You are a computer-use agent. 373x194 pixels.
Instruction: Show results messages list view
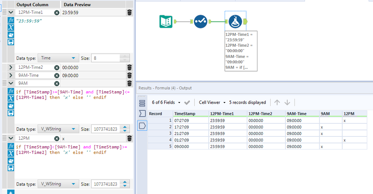pos(142,103)
